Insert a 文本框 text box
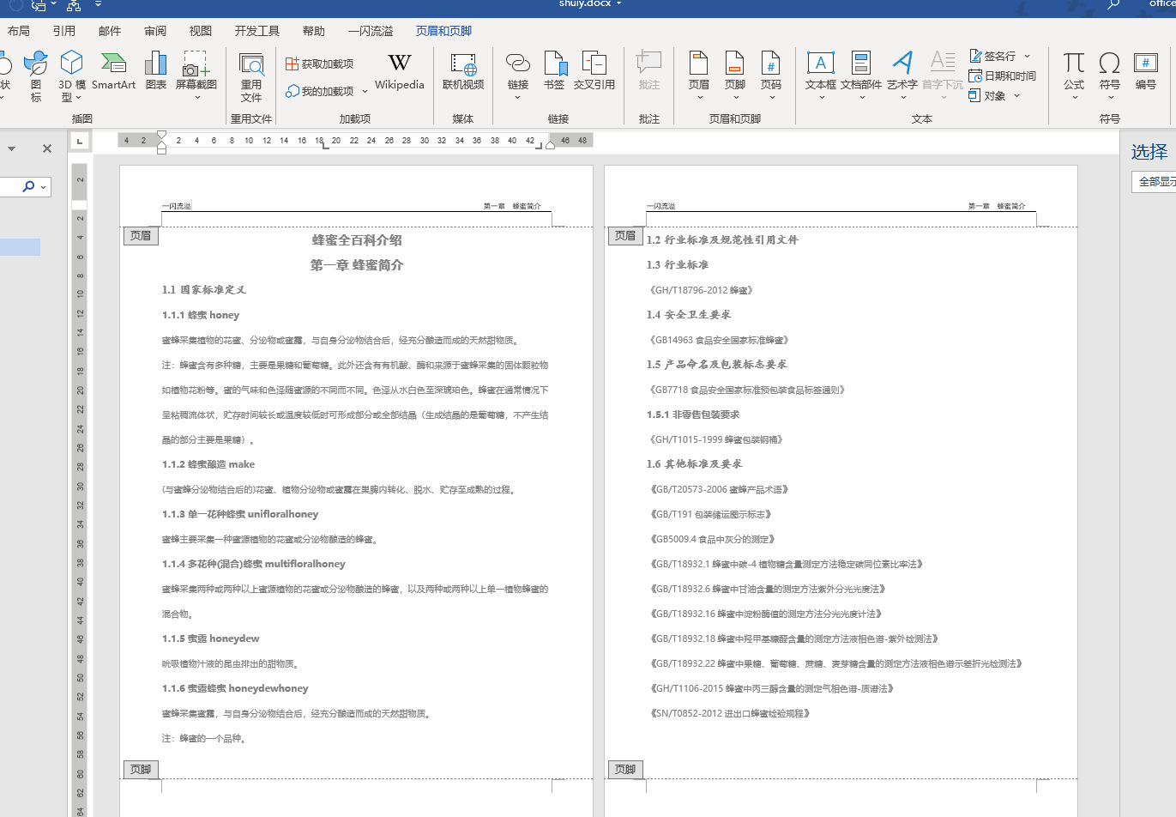 pos(821,76)
